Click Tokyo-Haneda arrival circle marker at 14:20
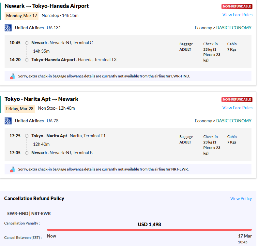Screen dimensions: 258x246 27,60
